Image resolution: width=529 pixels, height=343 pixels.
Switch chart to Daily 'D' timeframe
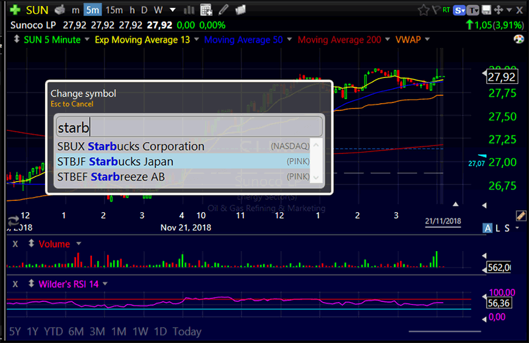[144, 10]
